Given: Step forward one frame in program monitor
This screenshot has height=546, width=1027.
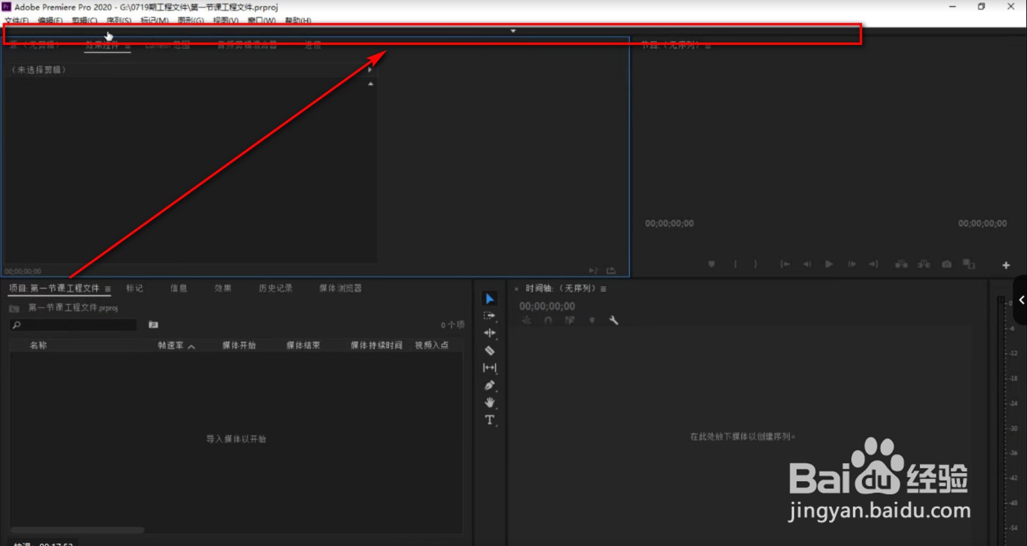Looking at the screenshot, I should (852, 264).
